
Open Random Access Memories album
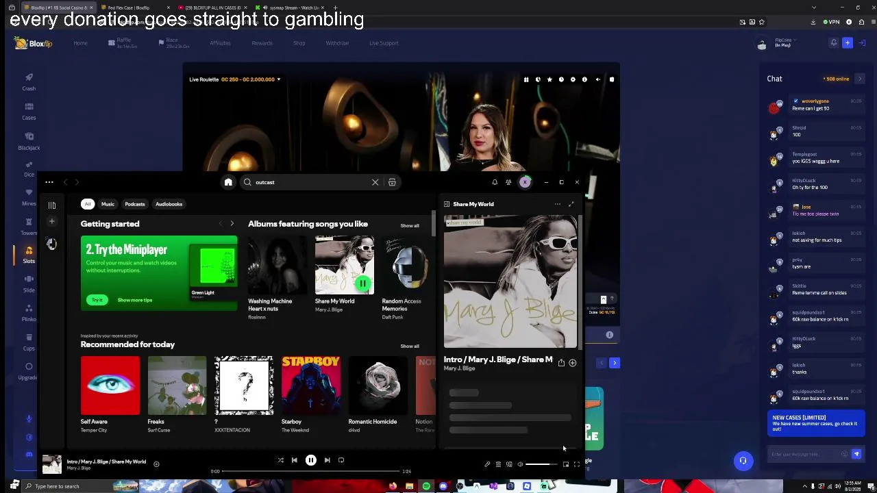tap(407, 278)
